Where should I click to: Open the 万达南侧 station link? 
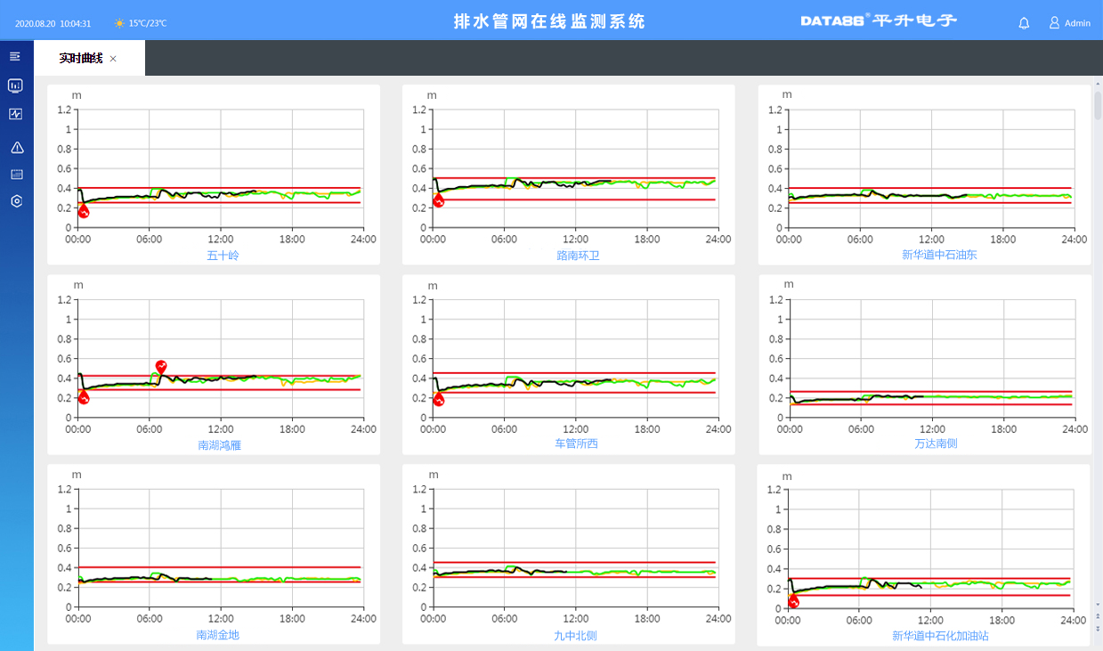pos(936,443)
